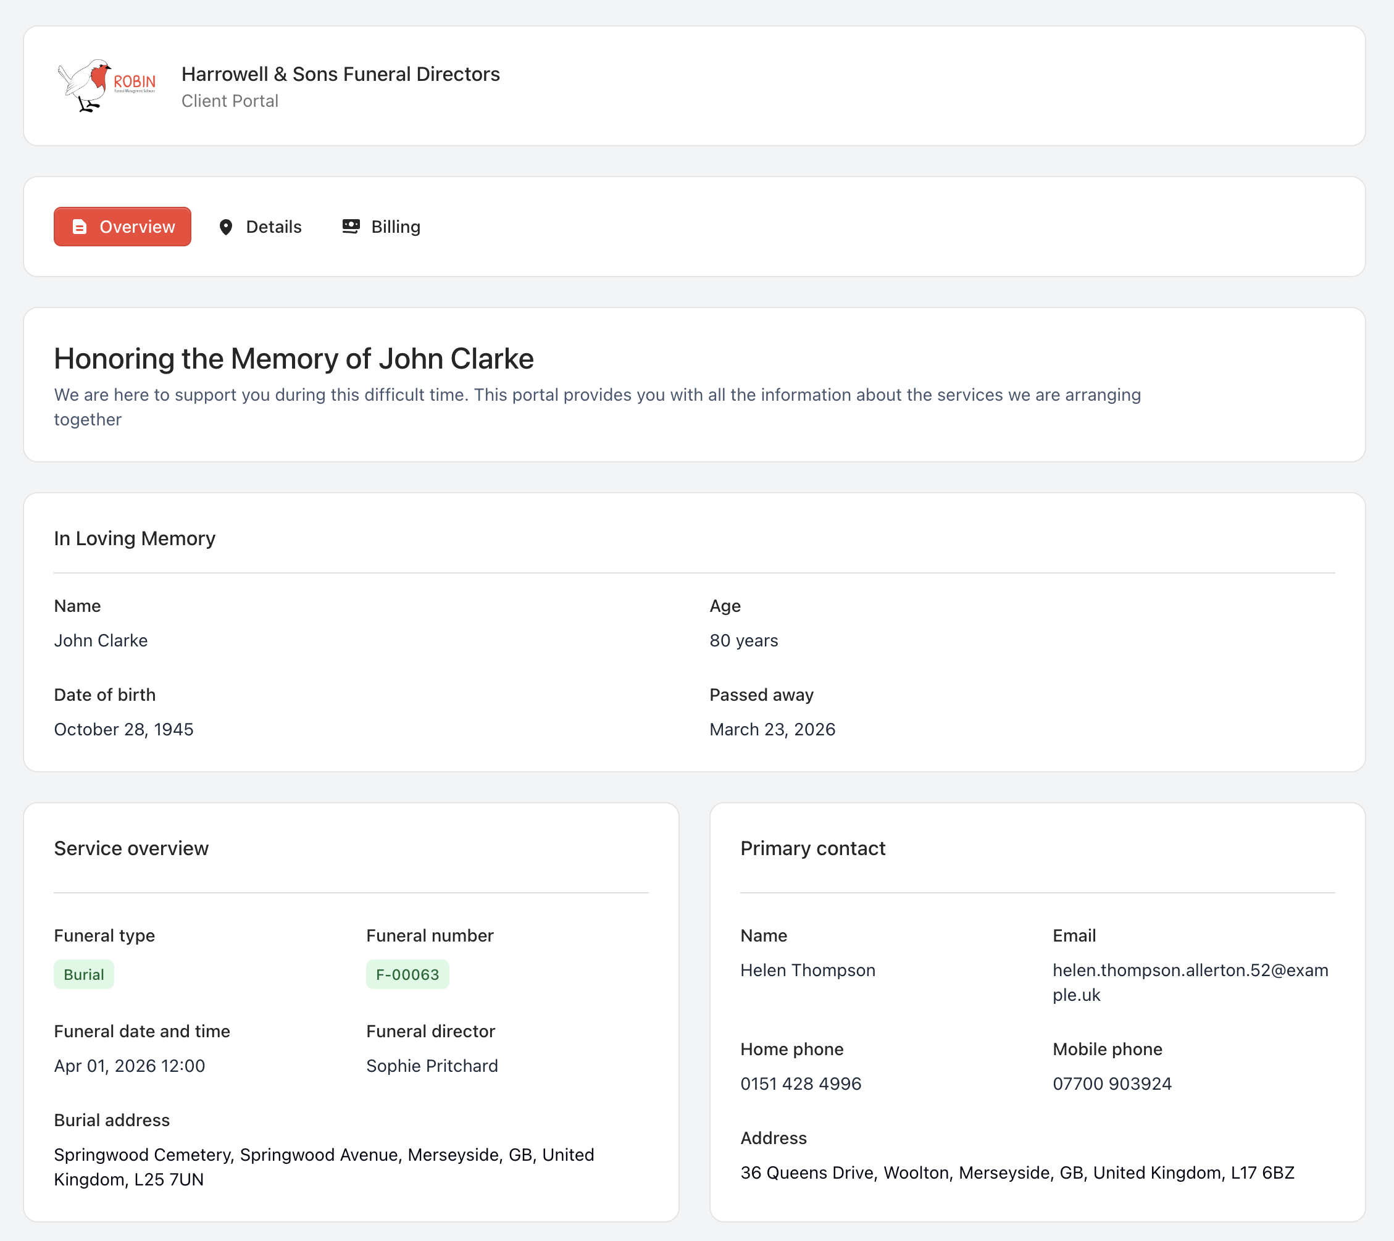Click the Honoring the Memory of John Clarke heading
Viewport: 1394px width, 1241px height.
pos(294,359)
